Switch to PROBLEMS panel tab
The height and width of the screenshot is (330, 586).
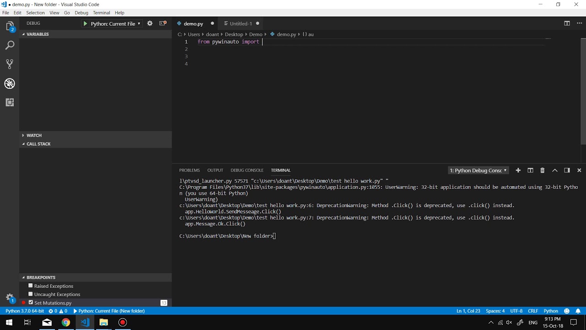(x=190, y=170)
